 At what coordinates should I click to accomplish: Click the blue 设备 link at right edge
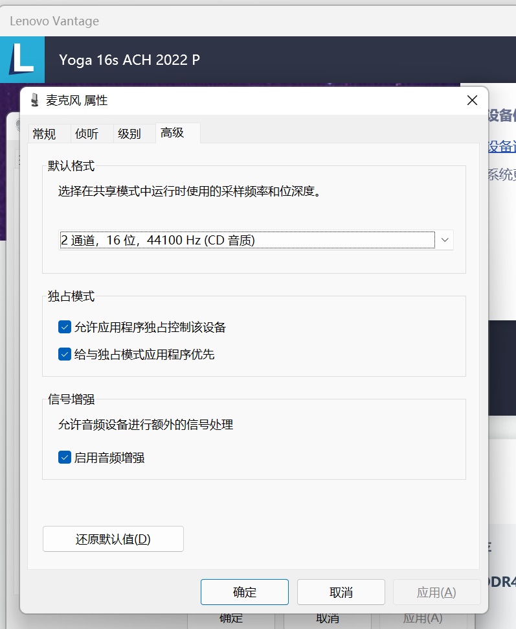pos(502,147)
